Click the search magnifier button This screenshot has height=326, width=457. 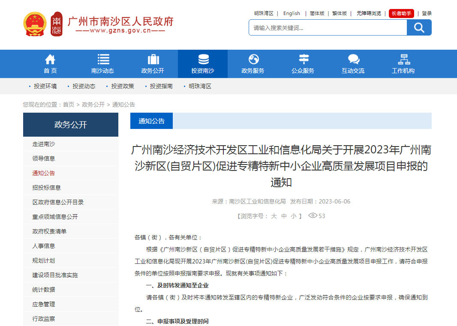419,28
